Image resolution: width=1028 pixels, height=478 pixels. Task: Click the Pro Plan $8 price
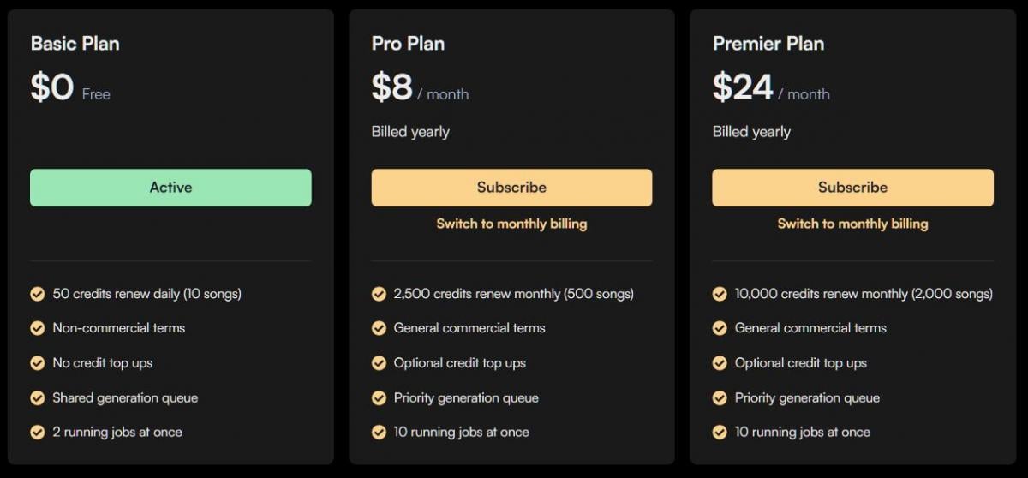pos(392,87)
